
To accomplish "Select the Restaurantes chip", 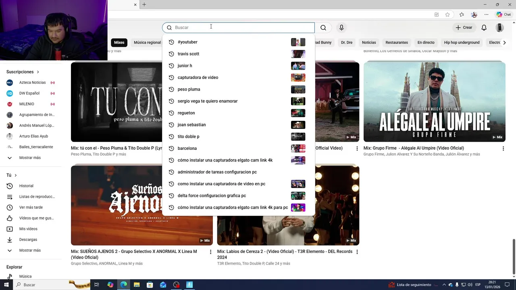I will pos(397,42).
